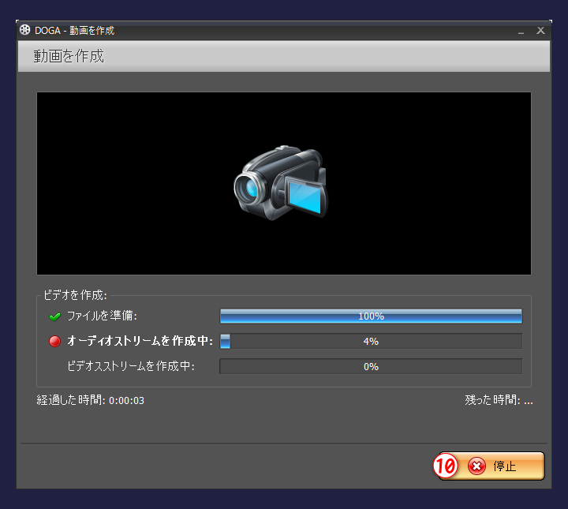Image resolution: width=568 pixels, height=509 pixels.
Task: Click the 経過した時間 elapsed time text
Action: (x=90, y=400)
